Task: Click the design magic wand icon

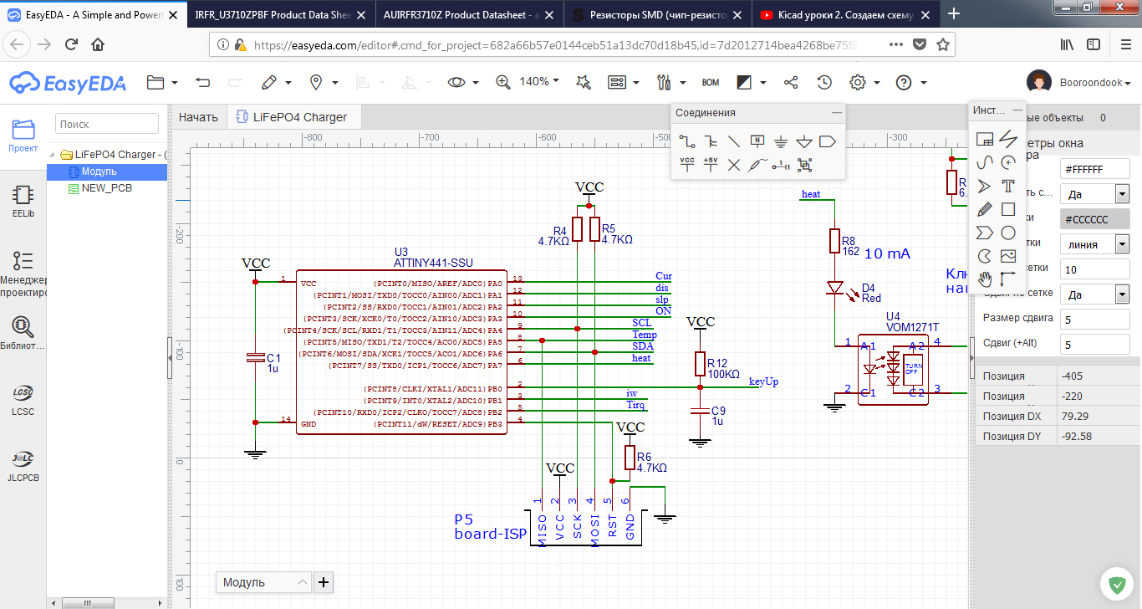Action: click(x=584, y=82)
